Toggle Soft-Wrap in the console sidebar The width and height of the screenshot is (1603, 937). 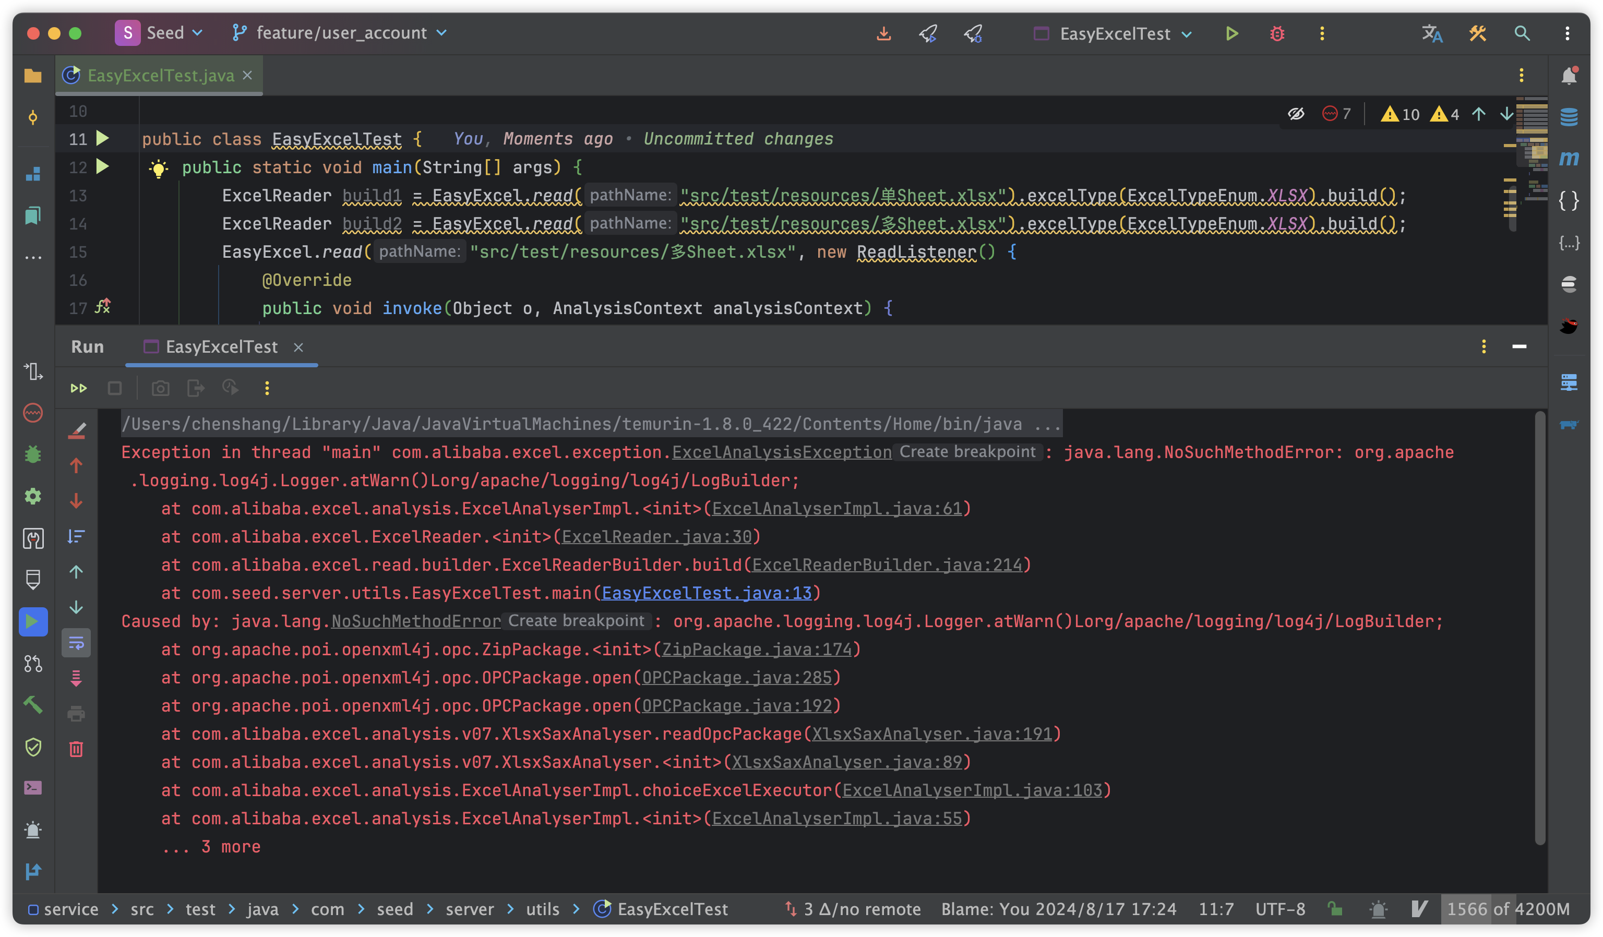click(76, 643)
